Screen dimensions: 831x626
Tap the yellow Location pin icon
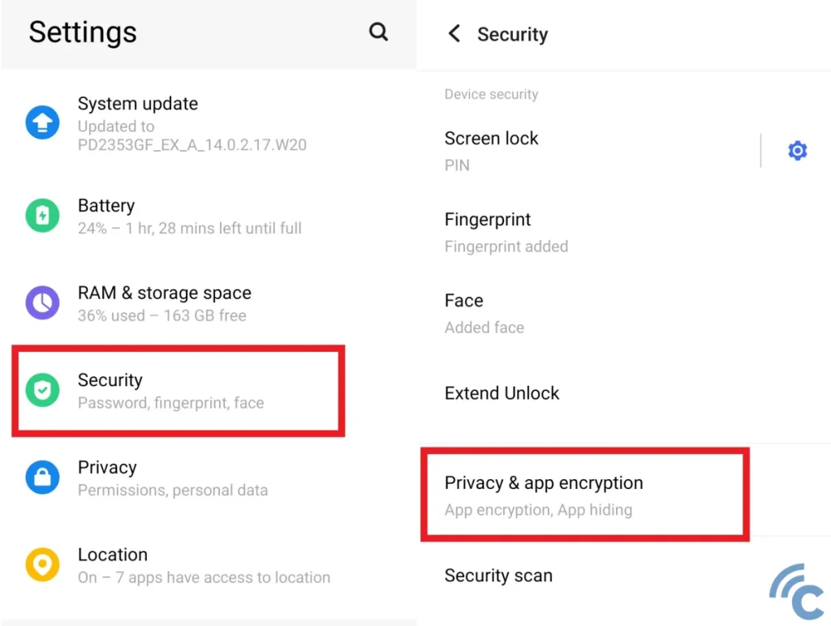pos(42,565)
